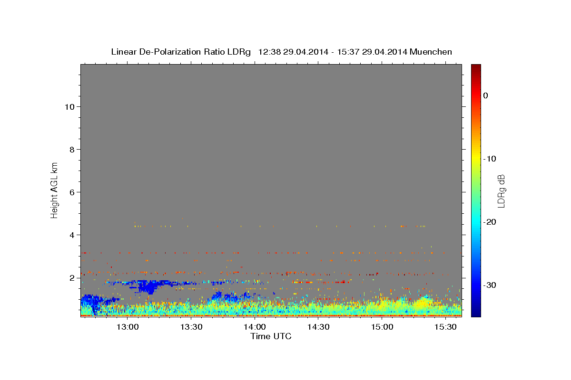Click the 15:00 time axis label

pyautogui.click(x=382, y=327)
